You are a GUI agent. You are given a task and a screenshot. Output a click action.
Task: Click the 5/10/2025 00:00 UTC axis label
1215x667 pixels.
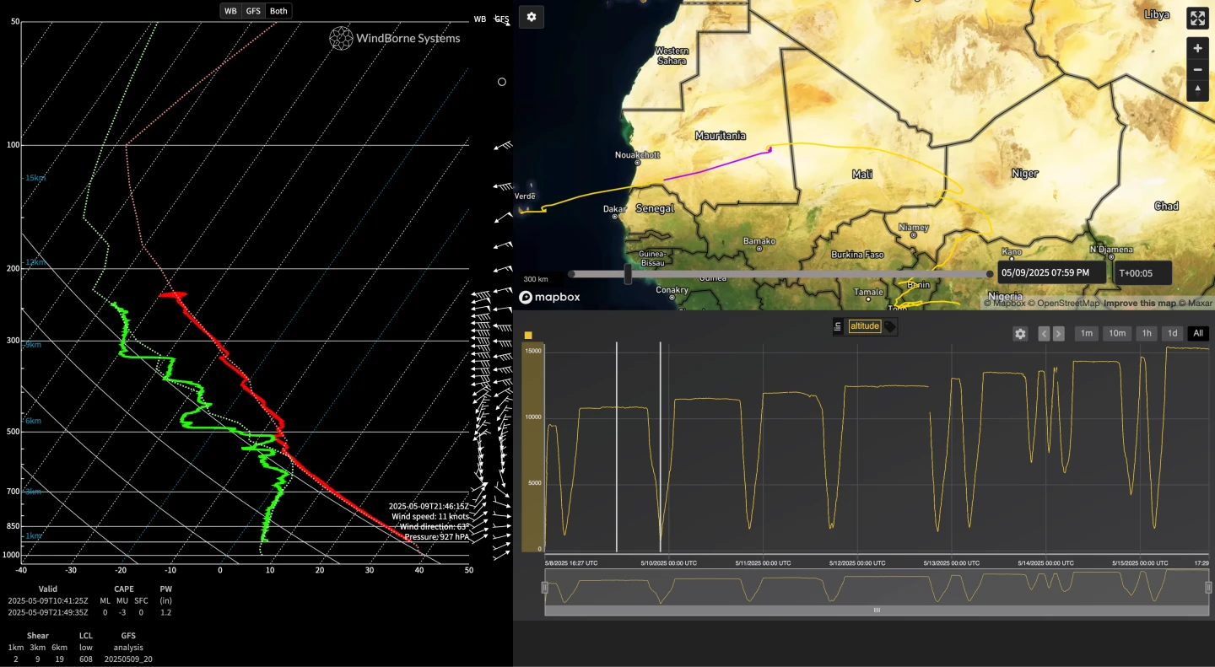[x=668, y=562]
